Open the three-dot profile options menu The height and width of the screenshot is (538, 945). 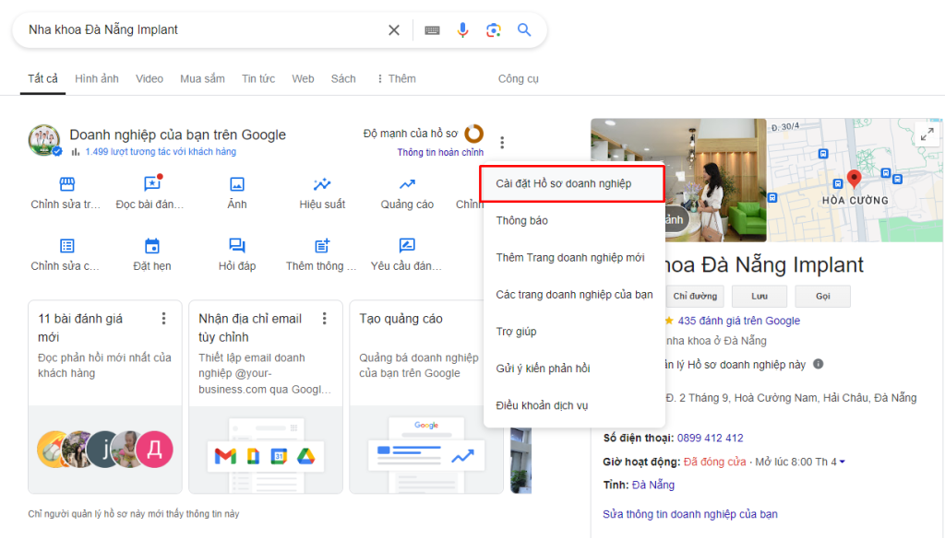[502, 142]
